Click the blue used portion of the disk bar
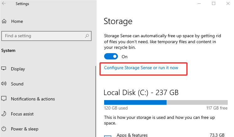 click(135, 102)
